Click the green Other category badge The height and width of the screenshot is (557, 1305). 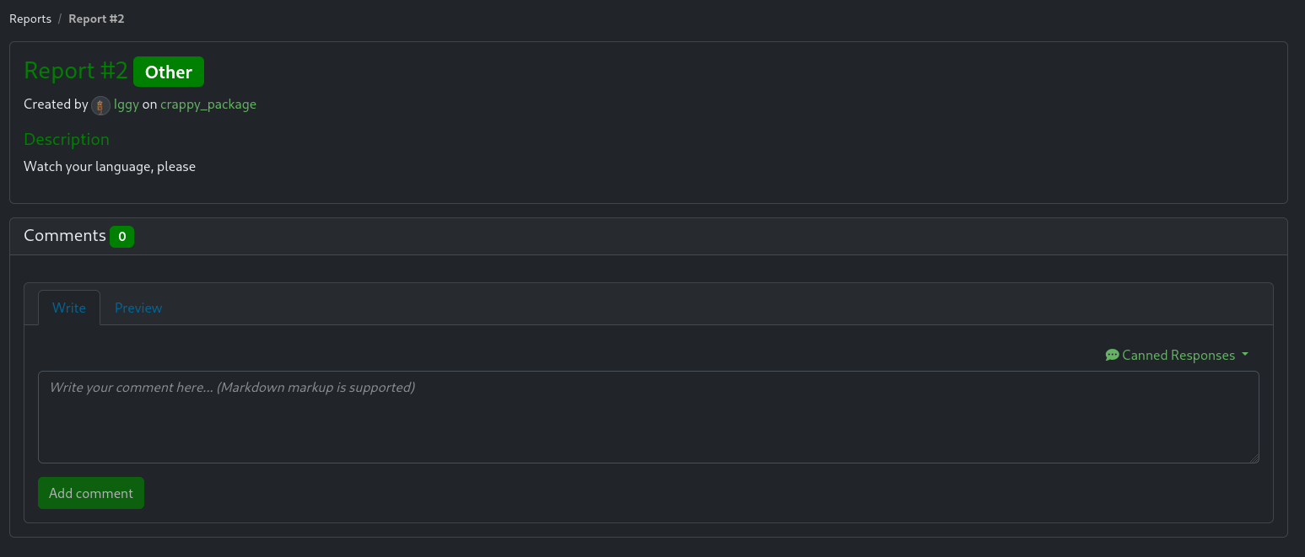click(168, 72)
